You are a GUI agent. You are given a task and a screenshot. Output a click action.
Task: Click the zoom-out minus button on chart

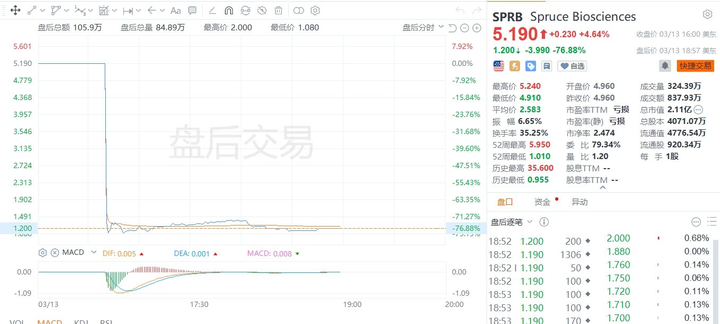pos(464,28)
